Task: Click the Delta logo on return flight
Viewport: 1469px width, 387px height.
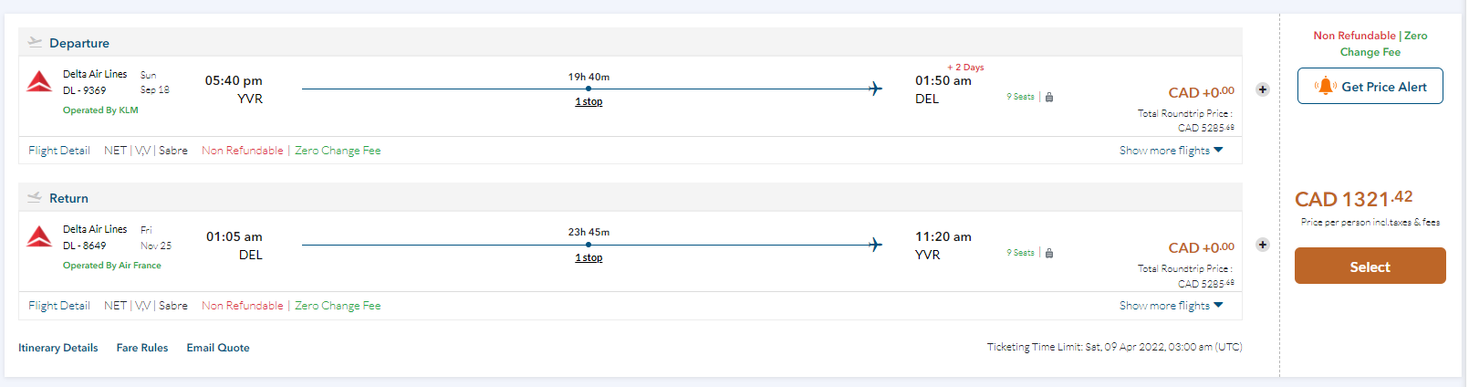Action: click(39, 237)
